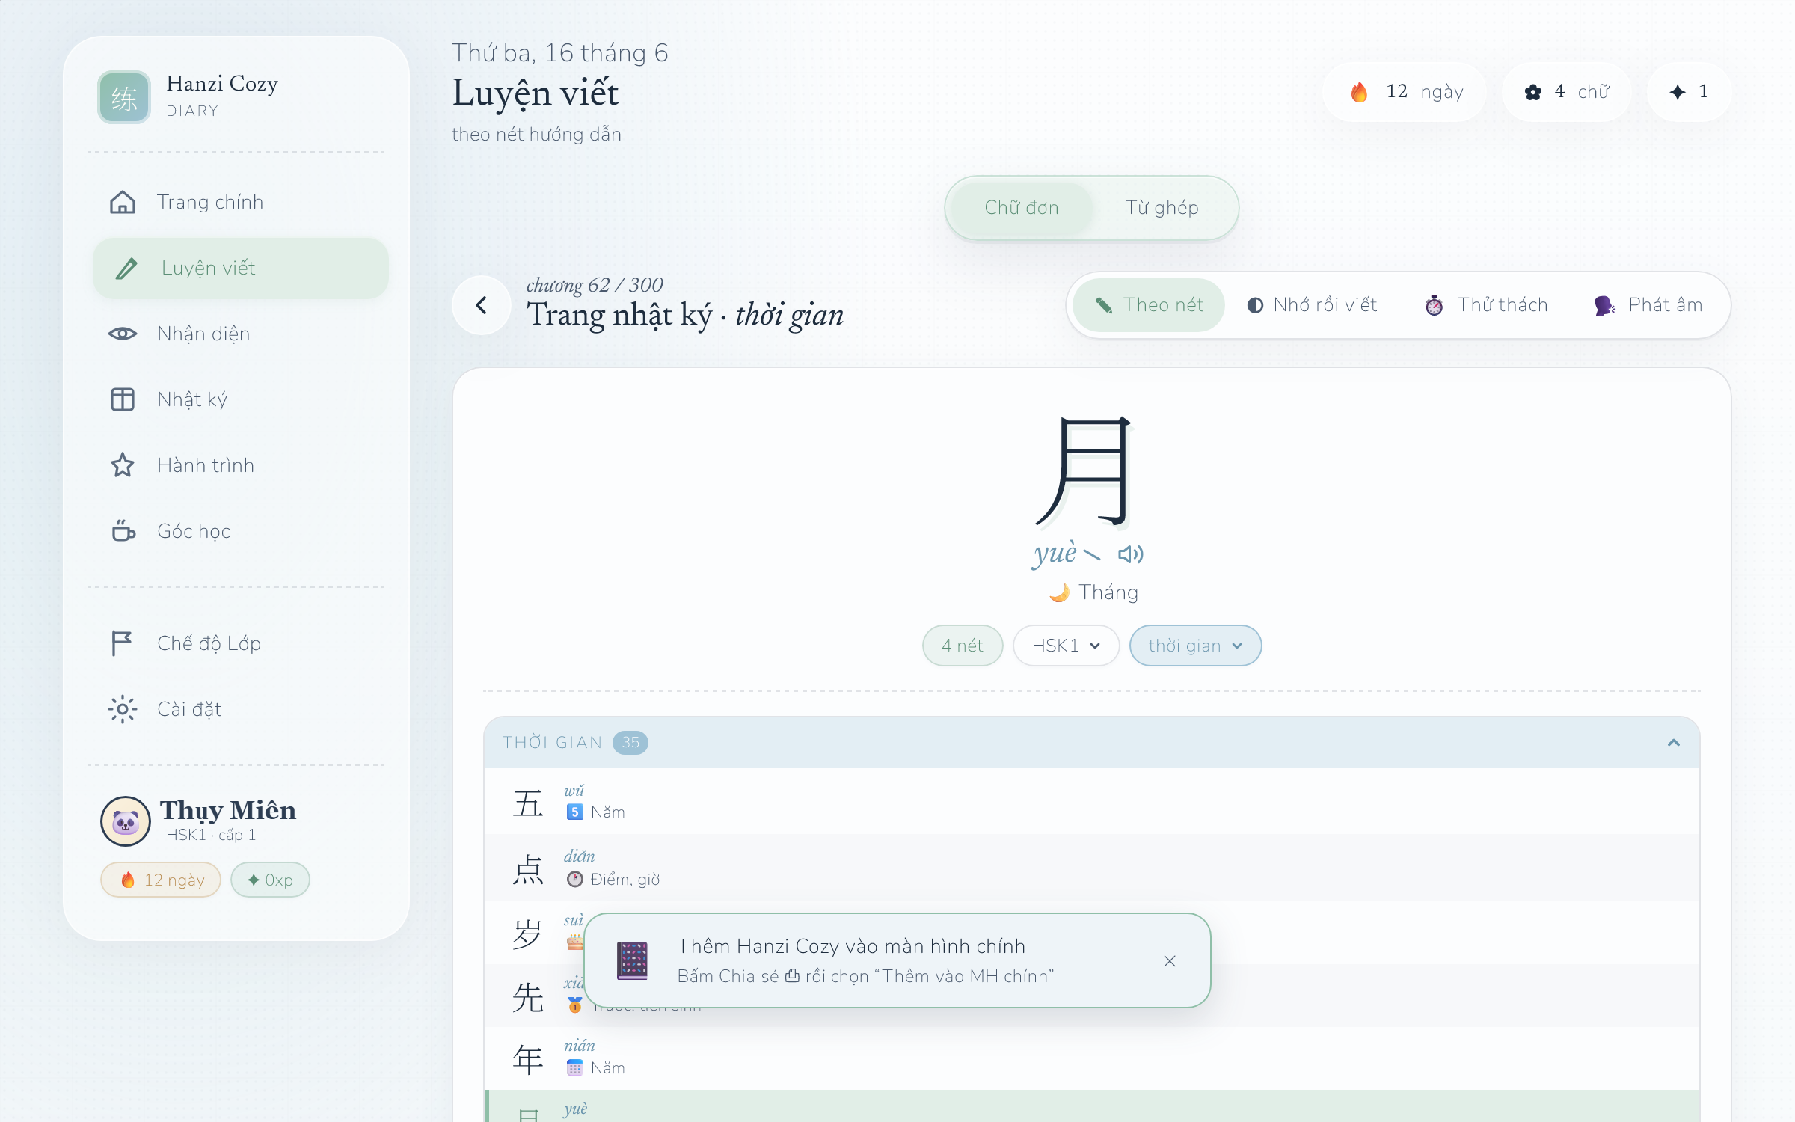Screen dimensions: 1795x1122
Task: Select the Phát âm tab
Action: [1648, 305]
